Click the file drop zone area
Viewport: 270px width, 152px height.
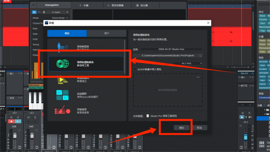click(168, 90)
